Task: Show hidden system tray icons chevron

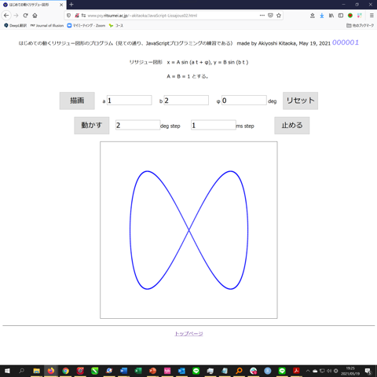Action: pyautogui.click(x=308, y=371)
